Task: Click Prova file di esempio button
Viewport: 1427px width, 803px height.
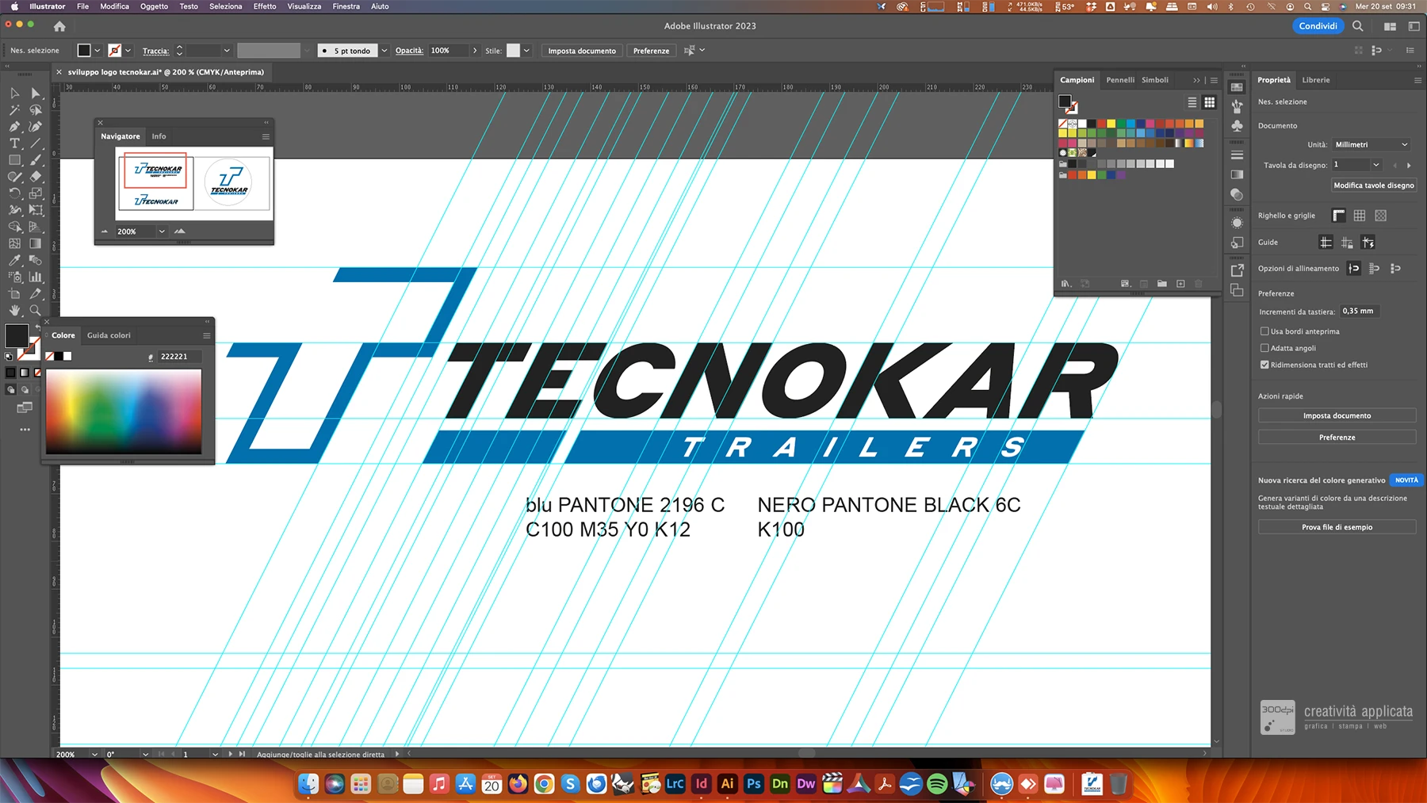Action: 1337,527
